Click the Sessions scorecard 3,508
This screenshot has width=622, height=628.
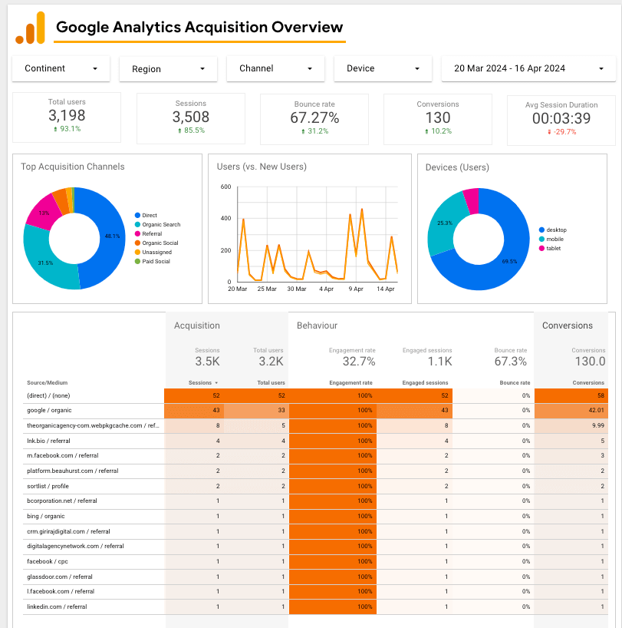tap(191, 118)
